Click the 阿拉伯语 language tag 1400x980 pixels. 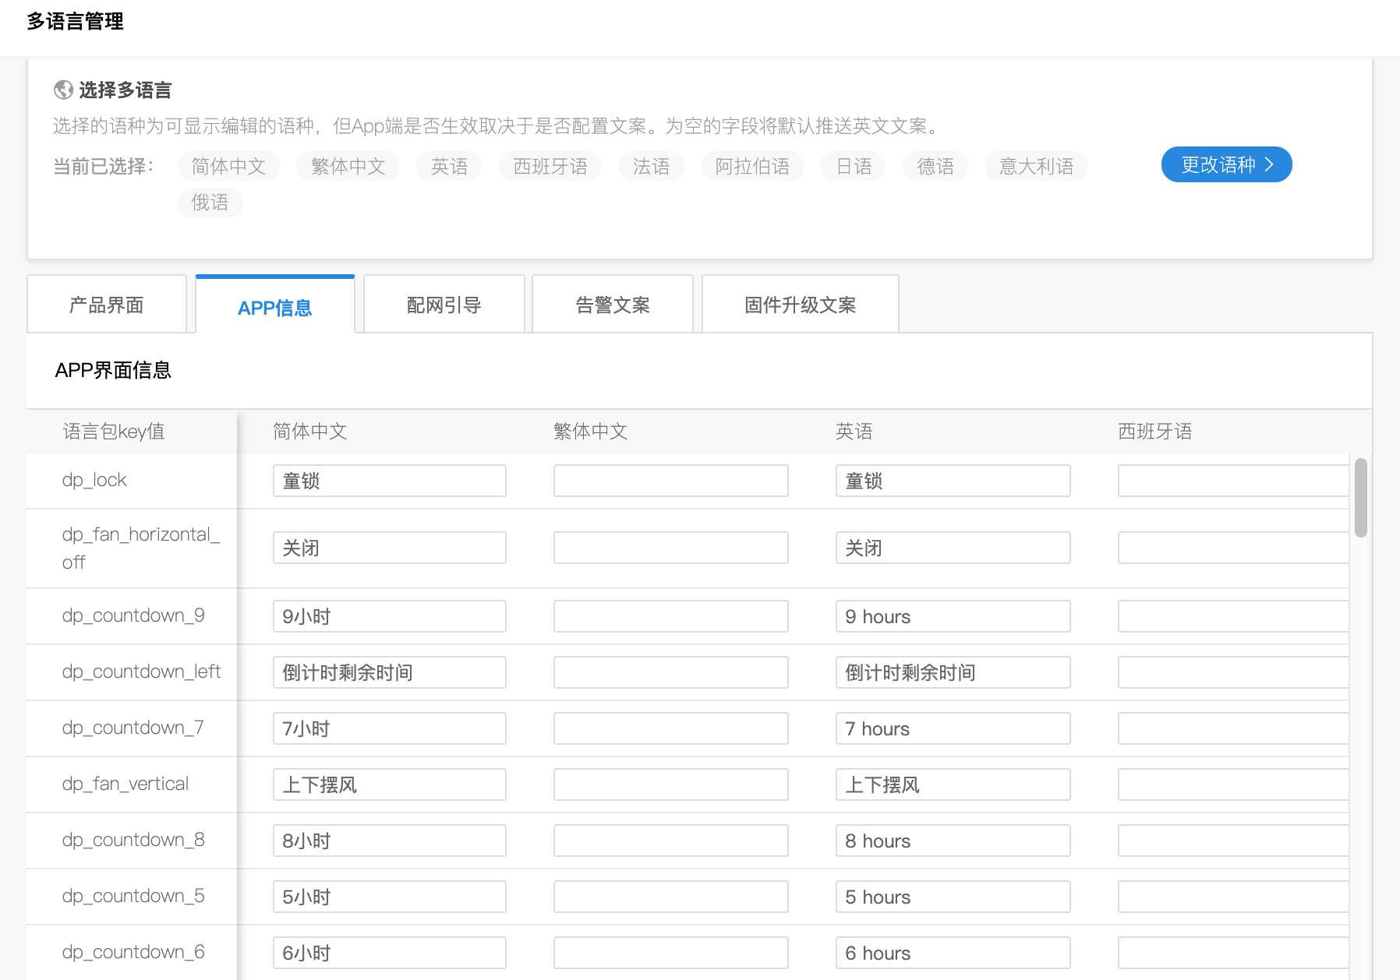(x=752, y=166)
